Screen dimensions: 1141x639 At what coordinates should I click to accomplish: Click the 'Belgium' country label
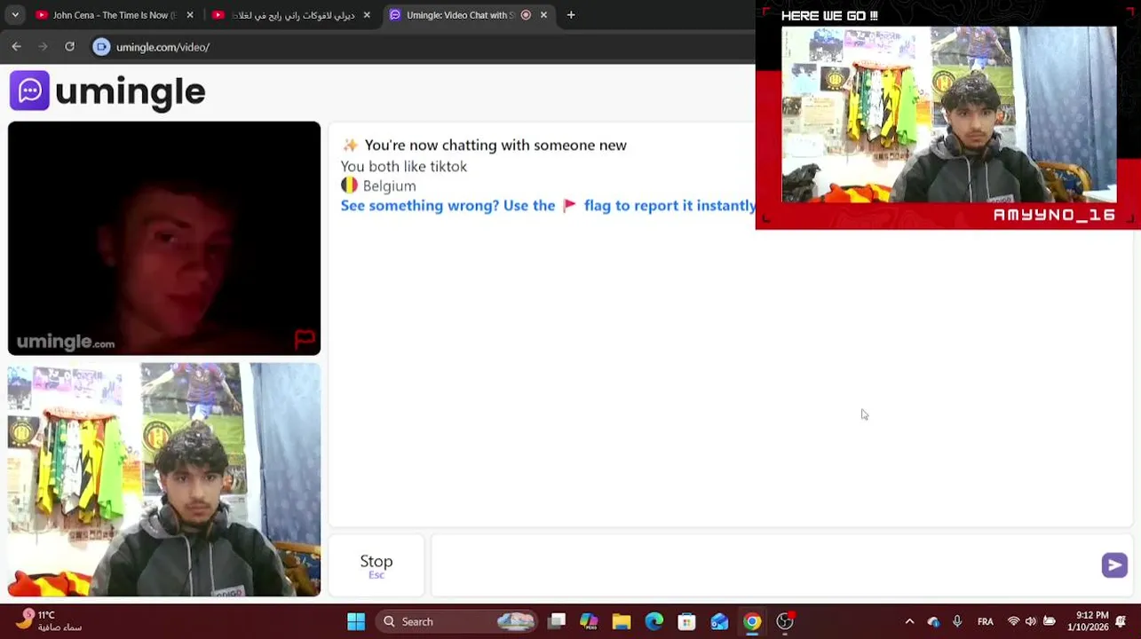390,185
